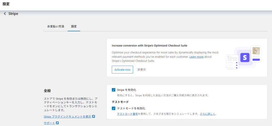
Task: Click external link icon next to サポート
Action: tap(57, 123)
